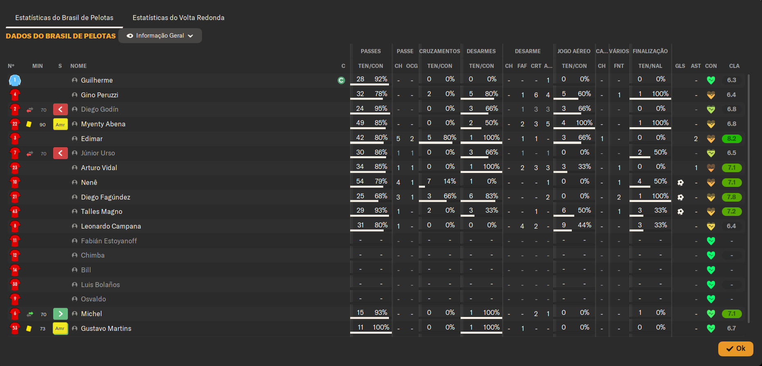Image resolution: width=762 pixels, height=366 pixels.
Task: Click the Amr yellow card badge for Gustavo Martins
Action: pyautogui.click(x=61, y=328)
